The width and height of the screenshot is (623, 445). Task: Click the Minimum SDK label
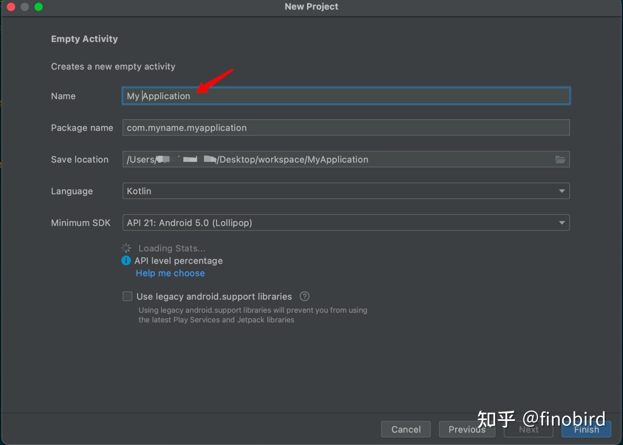[x=81, y=223]
